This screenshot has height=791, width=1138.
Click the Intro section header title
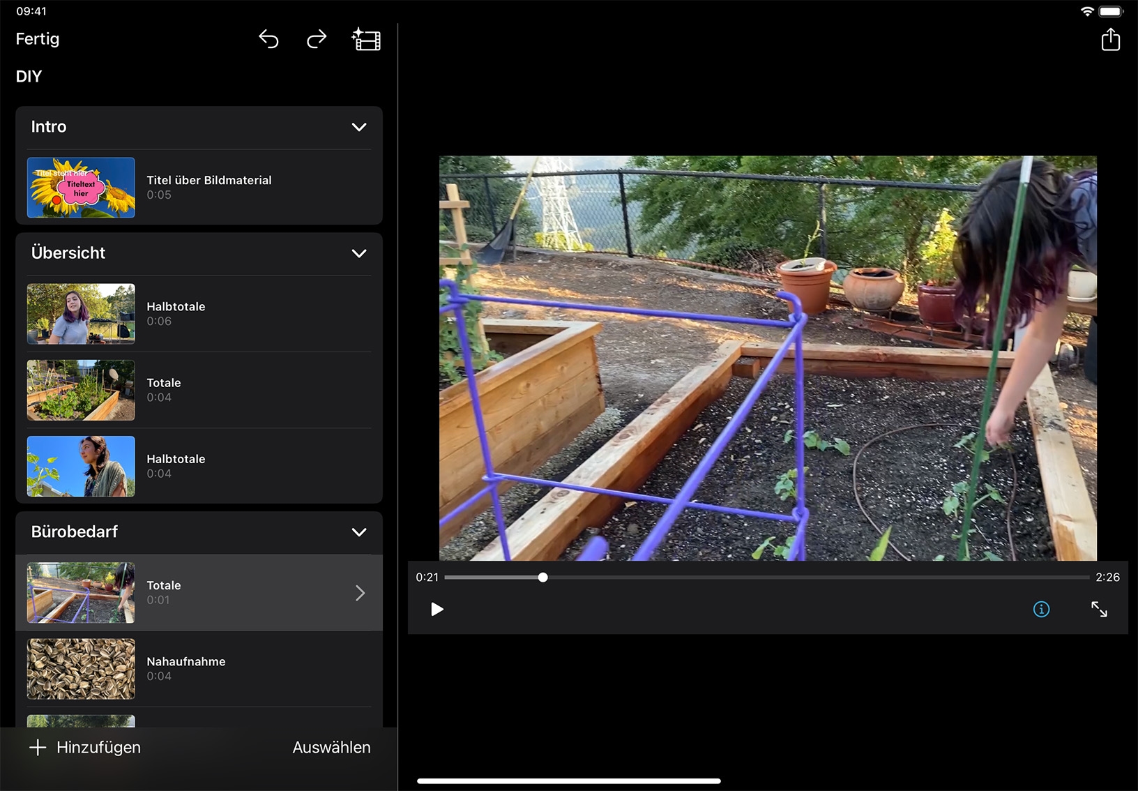coord(49,127)
